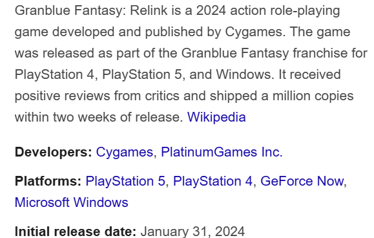Image resolution: width=374 pixels, height=238 pixels.
Task: Click the Initial release date label
Action: pyautogui.click(x=76, y=232)
